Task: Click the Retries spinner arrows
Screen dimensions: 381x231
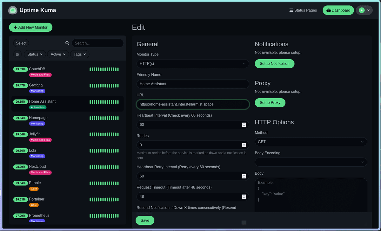Action: click(244, 145)
